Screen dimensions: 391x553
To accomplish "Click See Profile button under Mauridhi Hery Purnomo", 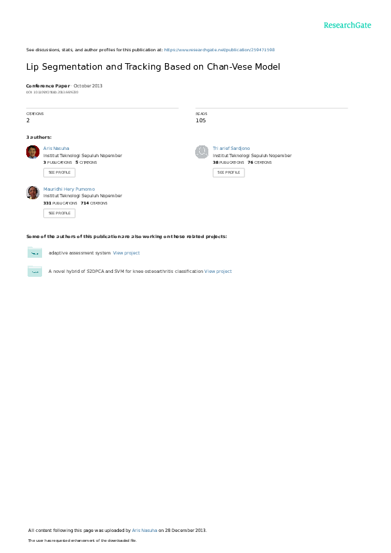I will [59, 213].
